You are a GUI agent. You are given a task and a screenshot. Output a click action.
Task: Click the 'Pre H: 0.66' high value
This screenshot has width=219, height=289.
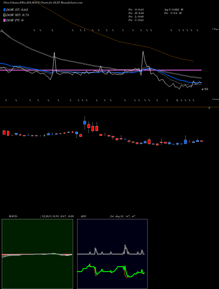click(136, 13)
